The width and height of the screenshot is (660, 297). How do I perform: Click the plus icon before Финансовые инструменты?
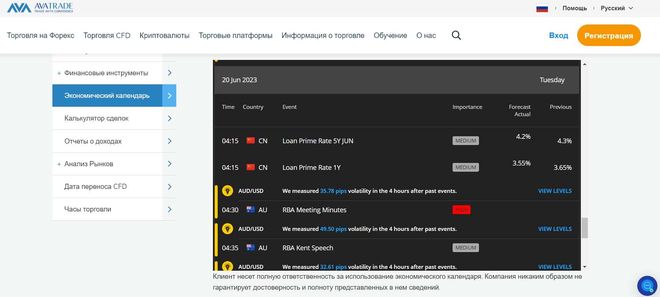(59, 73)
